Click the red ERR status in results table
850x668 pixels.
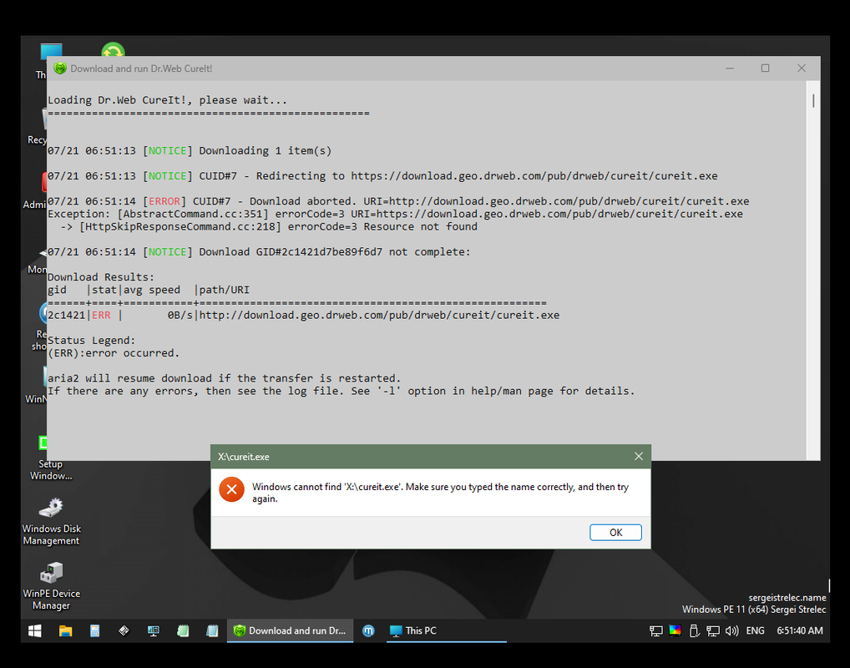click(101, 315)
